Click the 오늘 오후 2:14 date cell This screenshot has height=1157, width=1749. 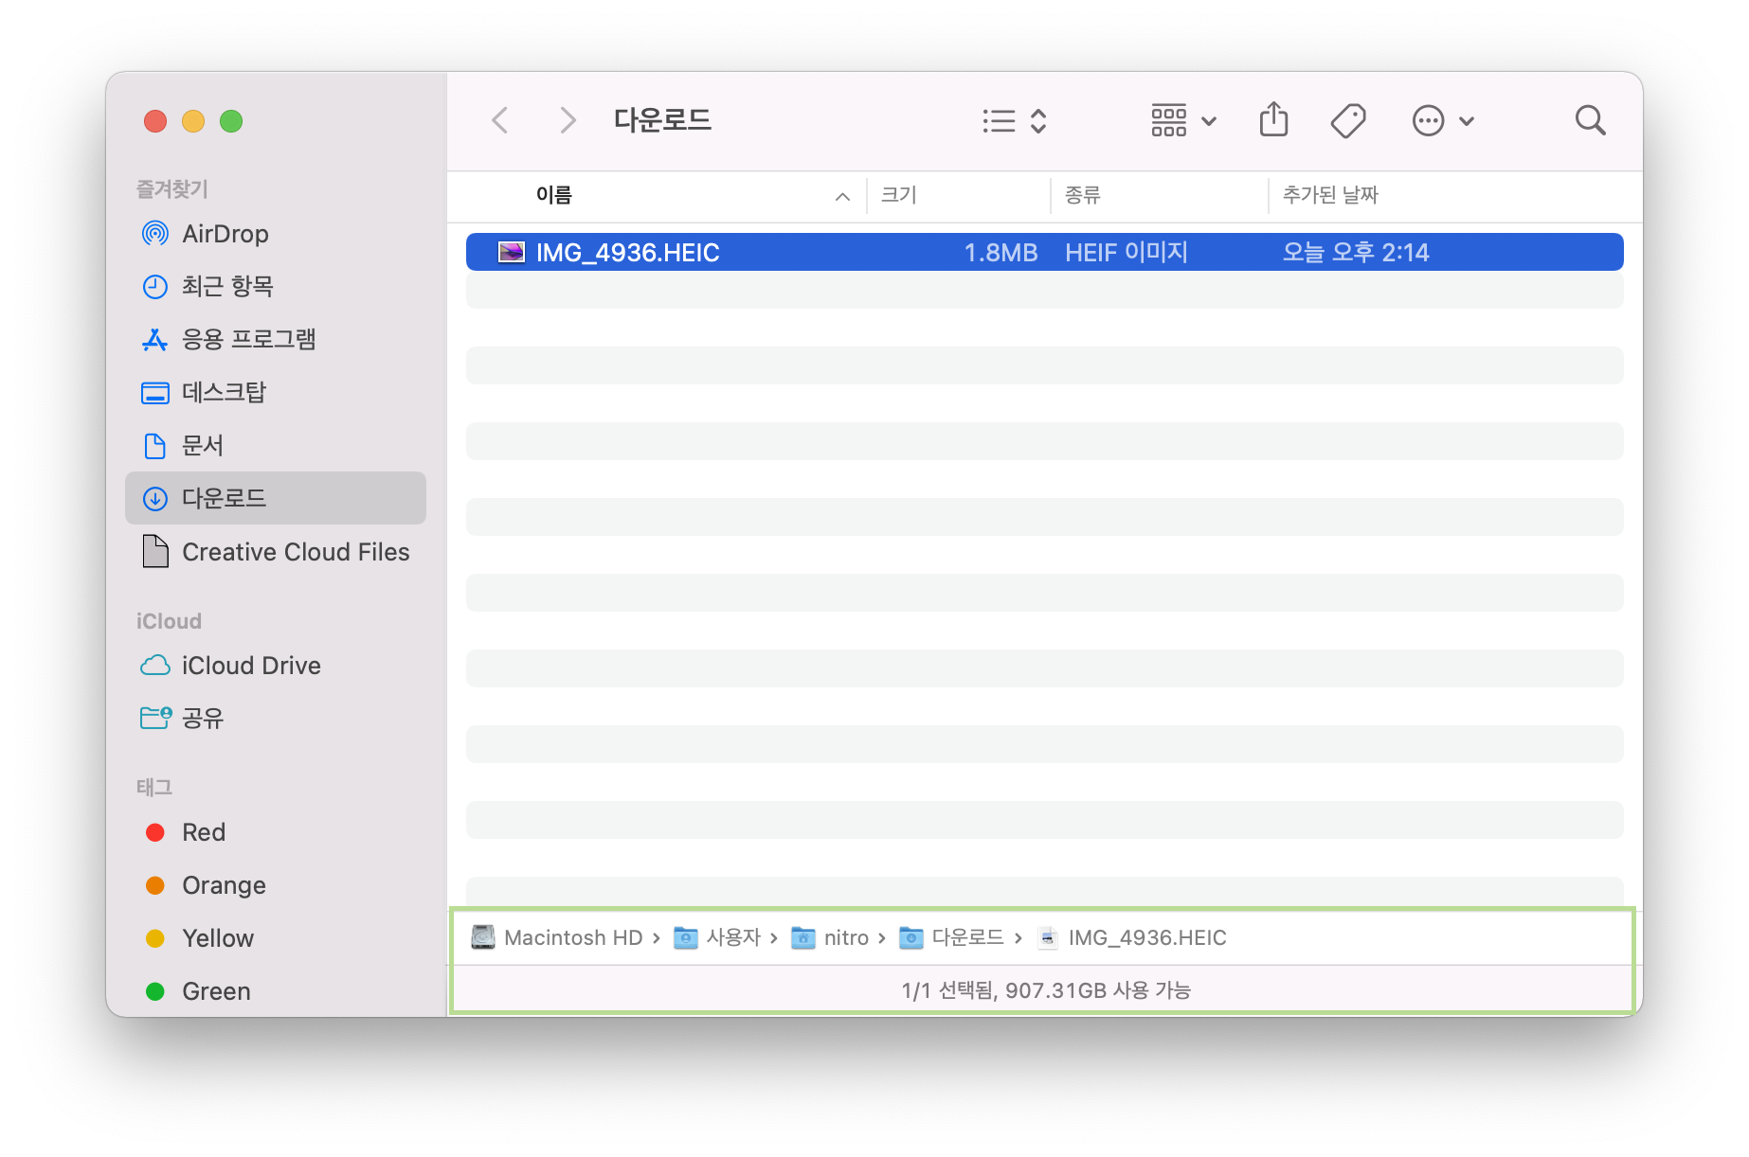tap(1356, 252)
